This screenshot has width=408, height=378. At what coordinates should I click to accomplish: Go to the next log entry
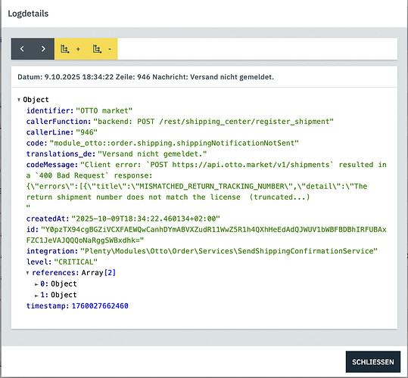point(43,49)
